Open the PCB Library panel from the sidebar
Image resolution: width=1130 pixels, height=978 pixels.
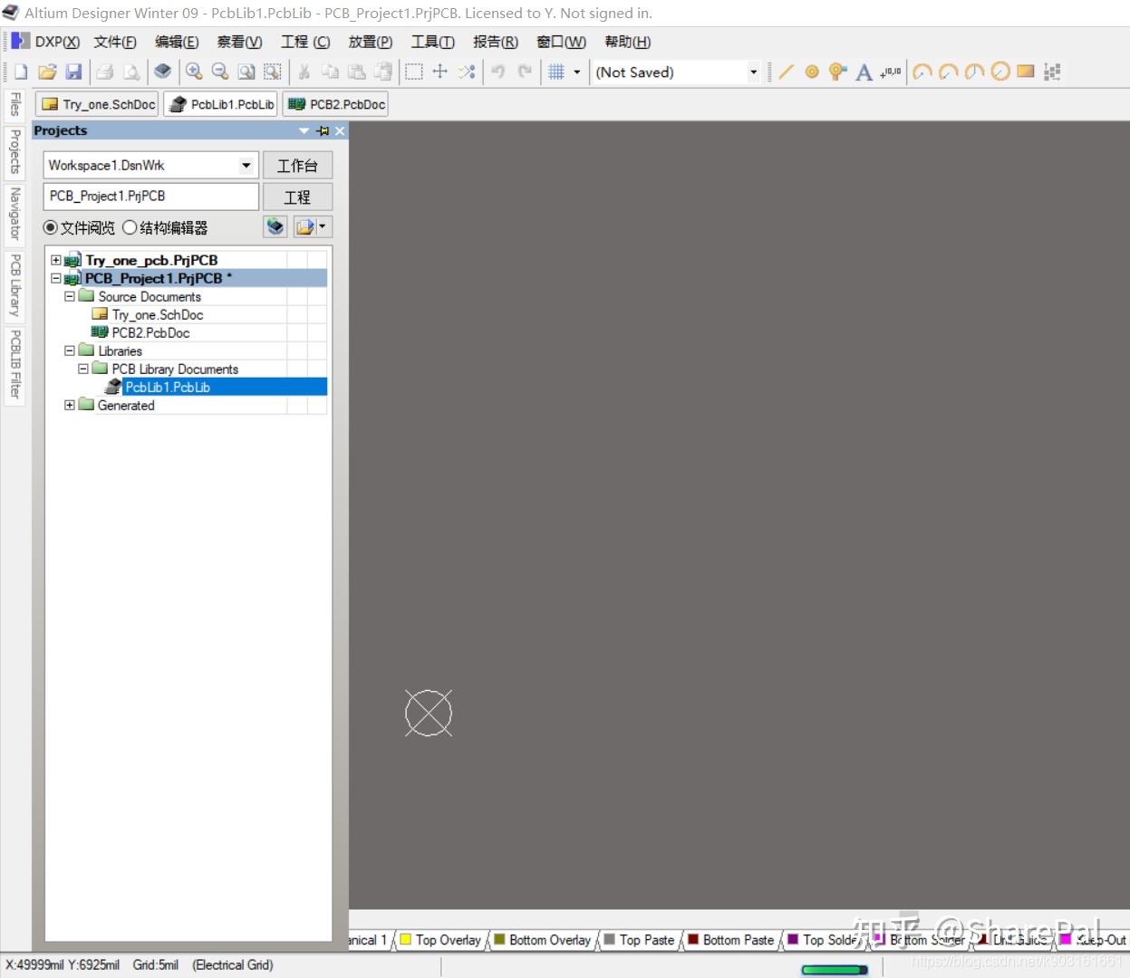[14, 283]
